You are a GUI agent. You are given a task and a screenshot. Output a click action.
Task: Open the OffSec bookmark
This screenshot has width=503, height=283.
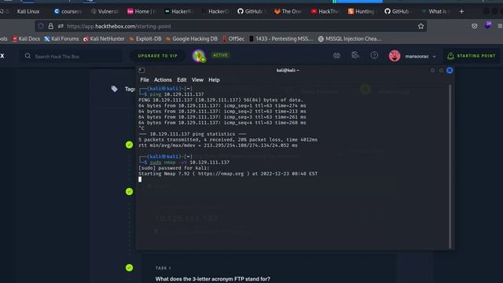pos(233,39)
